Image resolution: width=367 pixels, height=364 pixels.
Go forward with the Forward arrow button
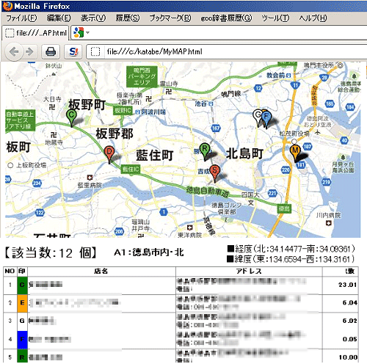30,51
